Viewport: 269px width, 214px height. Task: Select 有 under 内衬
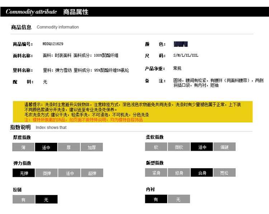click(156, 199)
